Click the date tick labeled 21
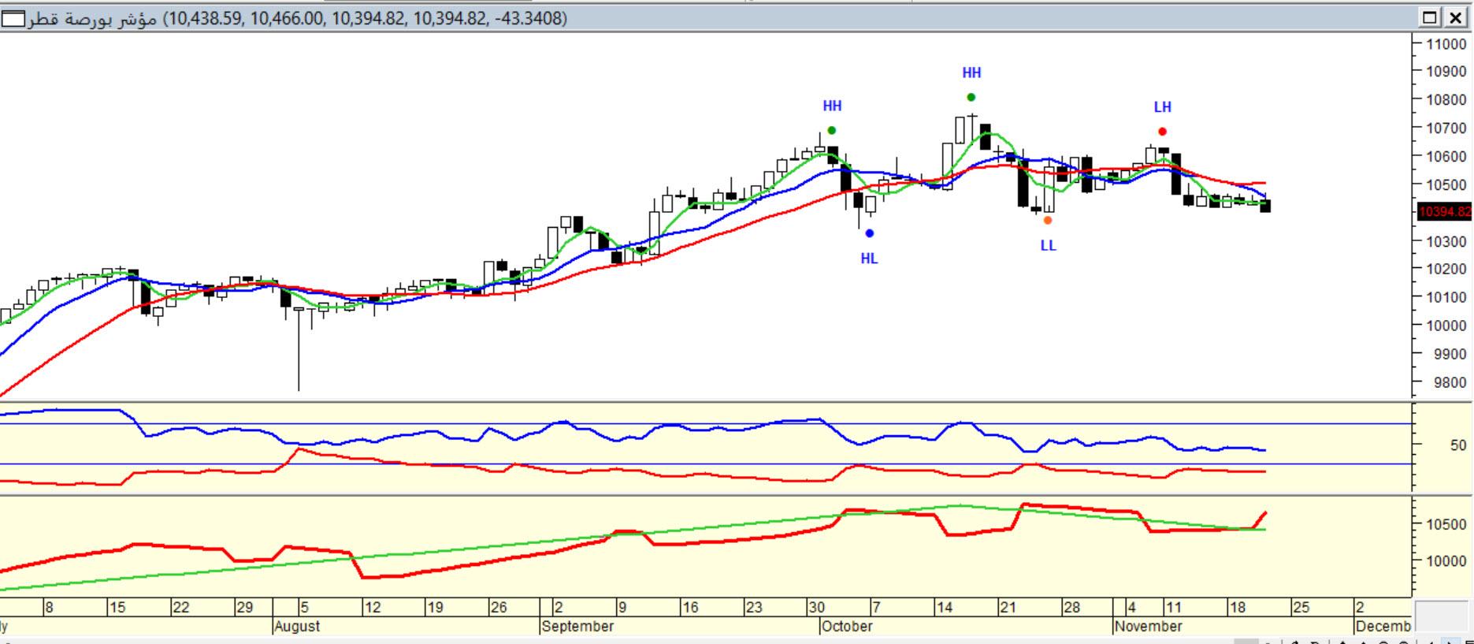The width and height of the screenshot is (1474, 644). pos(1008,608)
